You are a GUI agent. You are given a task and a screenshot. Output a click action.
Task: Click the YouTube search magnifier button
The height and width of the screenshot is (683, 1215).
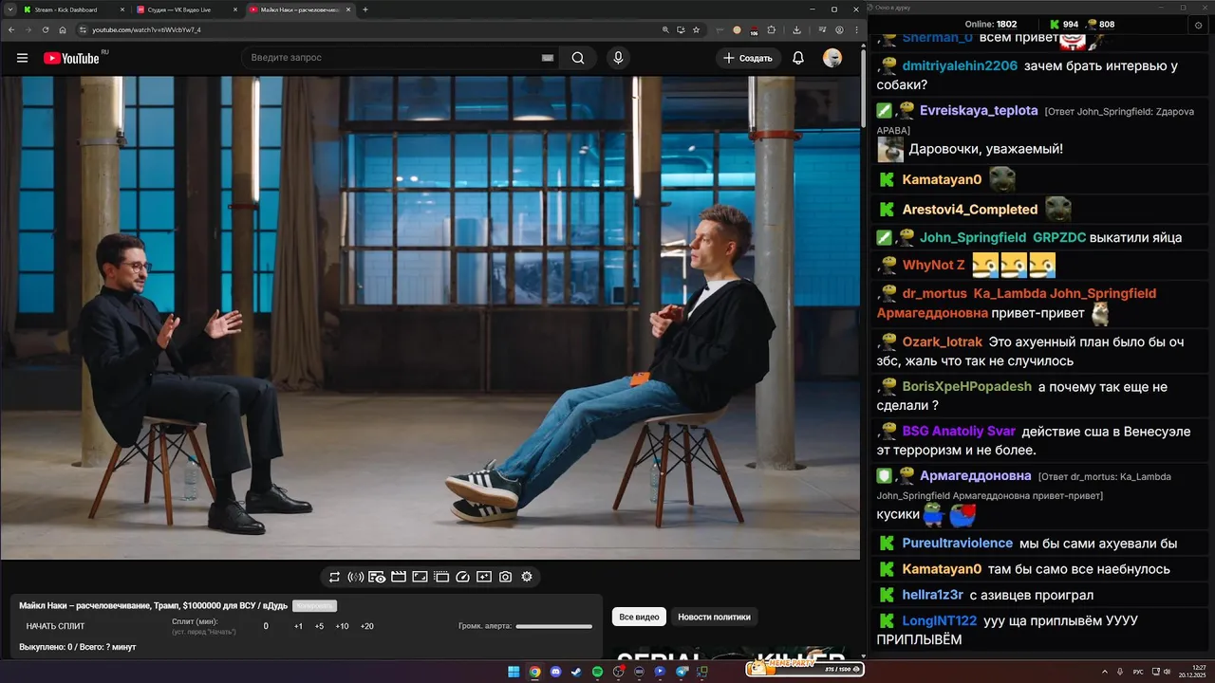(578, 58)
